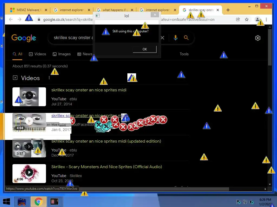The image size is (277, 207).
Task: Open the network tray icon
Action: pyautogui.click(x=245, y=202)
